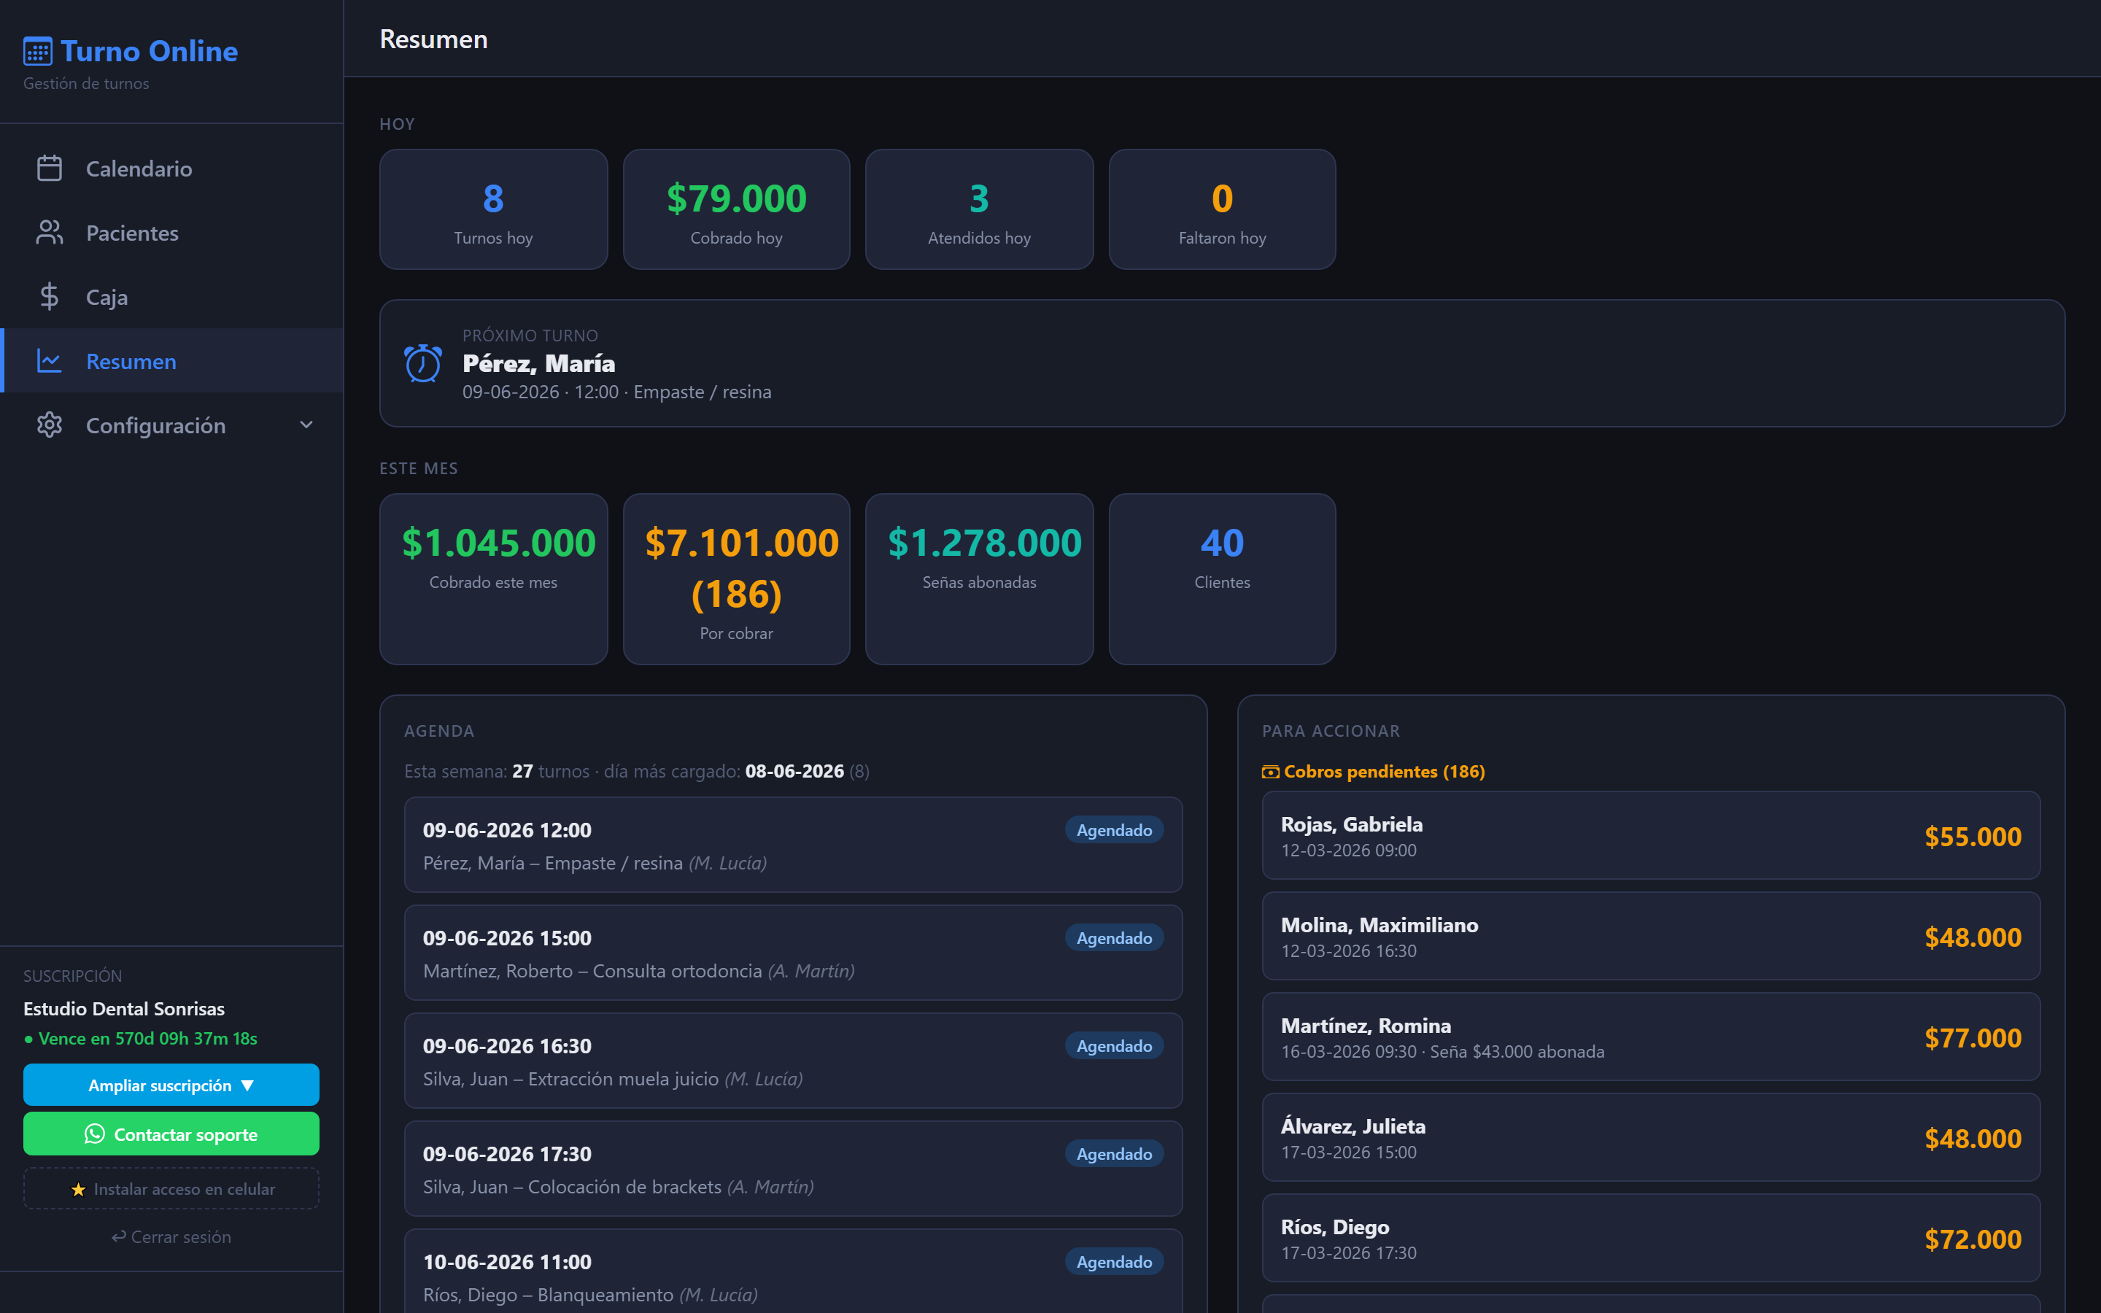Open Martínez, Romina pending payment of $77.000

[1652, 1037]
